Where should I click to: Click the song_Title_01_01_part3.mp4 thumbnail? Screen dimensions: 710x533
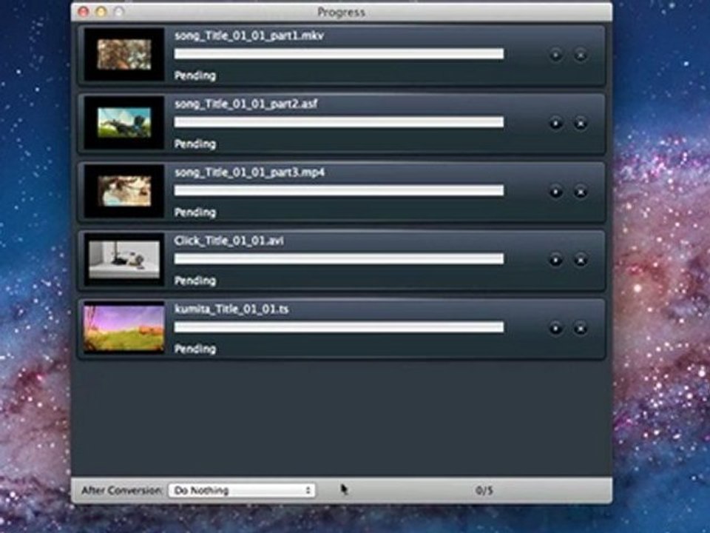pos(124,191)
